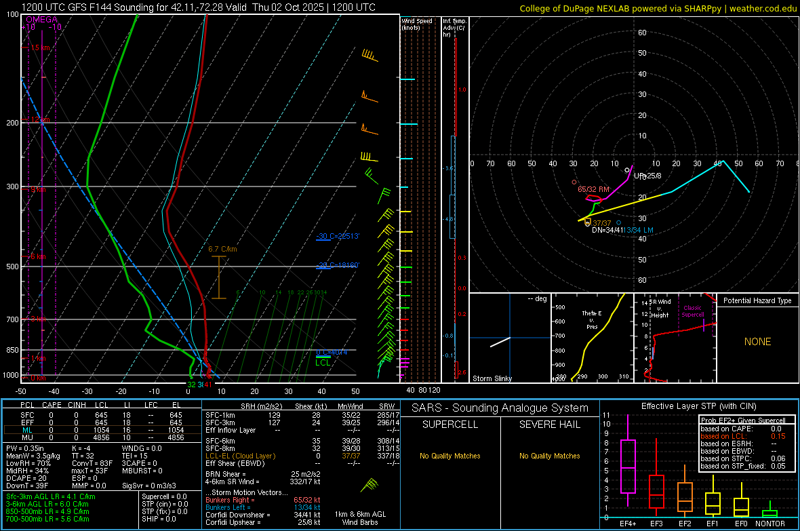Image resolution: width=800 pixels, height=531 pixels.
Task: Click the SHIP = 0.0 parameter
Action: click(x=159, y=519)
